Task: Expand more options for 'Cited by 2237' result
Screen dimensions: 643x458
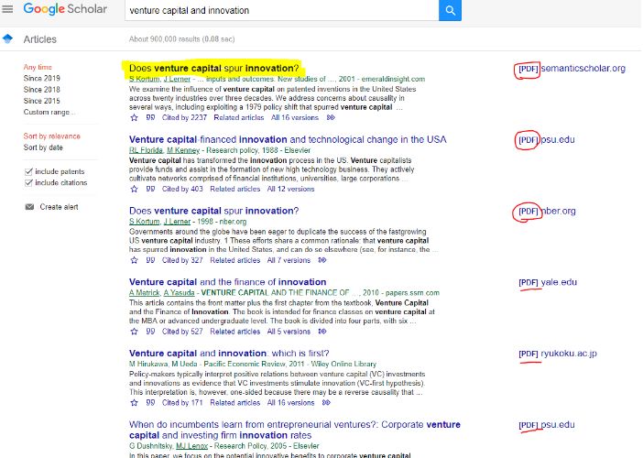Action: tap(331, 117)
